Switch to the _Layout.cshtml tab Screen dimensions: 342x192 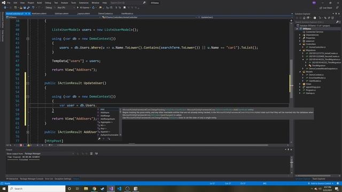pos(83,13)
